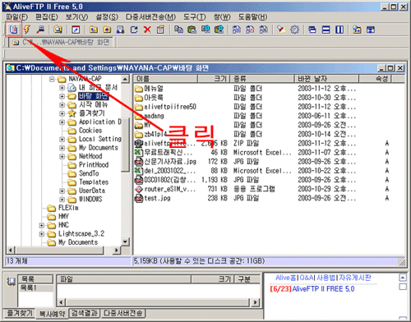
Task: Open the 사용법 link
Action: click(326, 278)
